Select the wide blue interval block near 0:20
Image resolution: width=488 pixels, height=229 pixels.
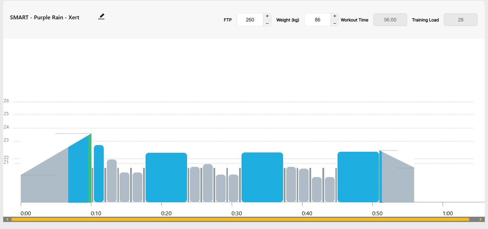coord(166,177)
